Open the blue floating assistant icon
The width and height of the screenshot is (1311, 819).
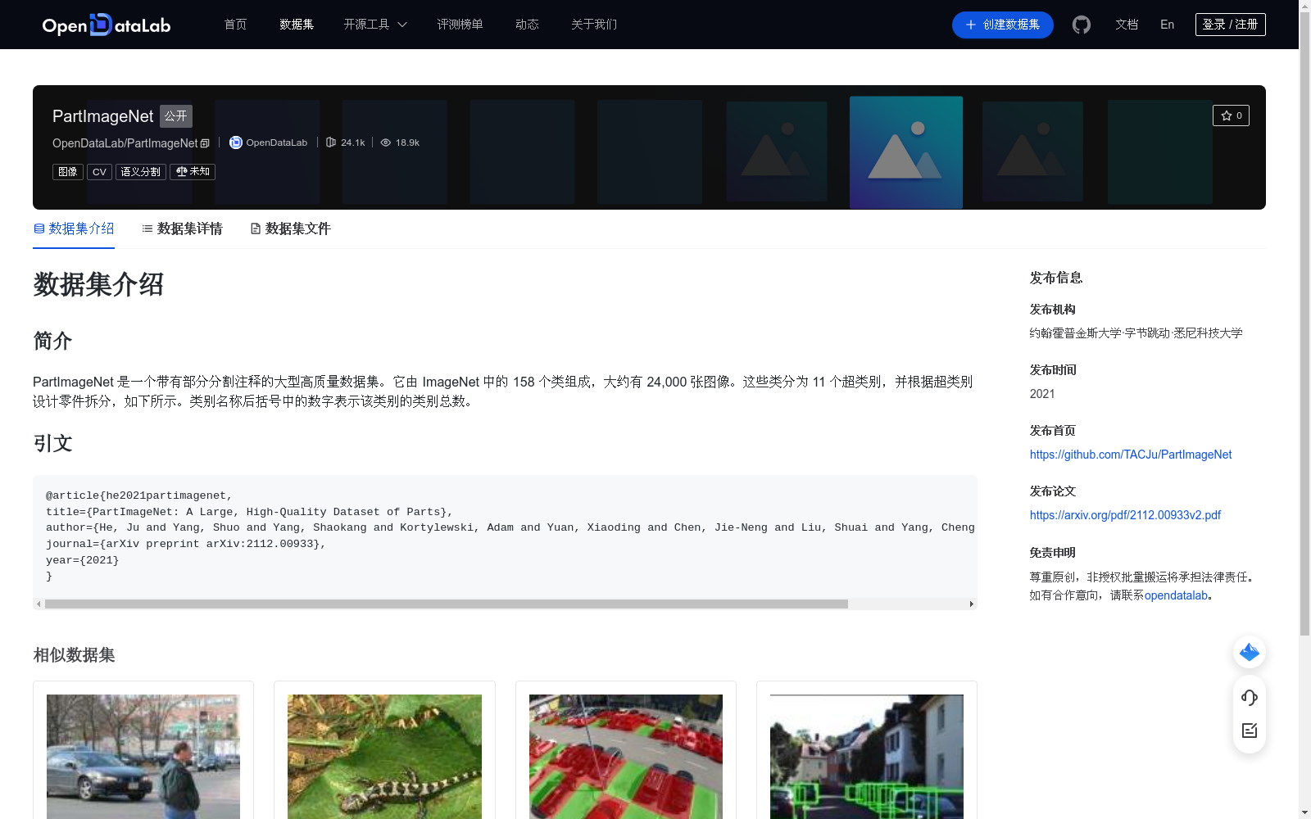(x=1250, y=652)
